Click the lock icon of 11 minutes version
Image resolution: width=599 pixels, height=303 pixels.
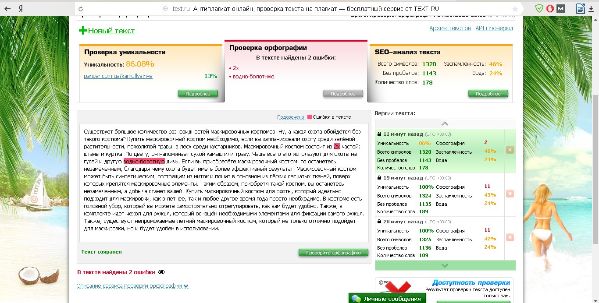pyautogui.click(x=378, y=134)
